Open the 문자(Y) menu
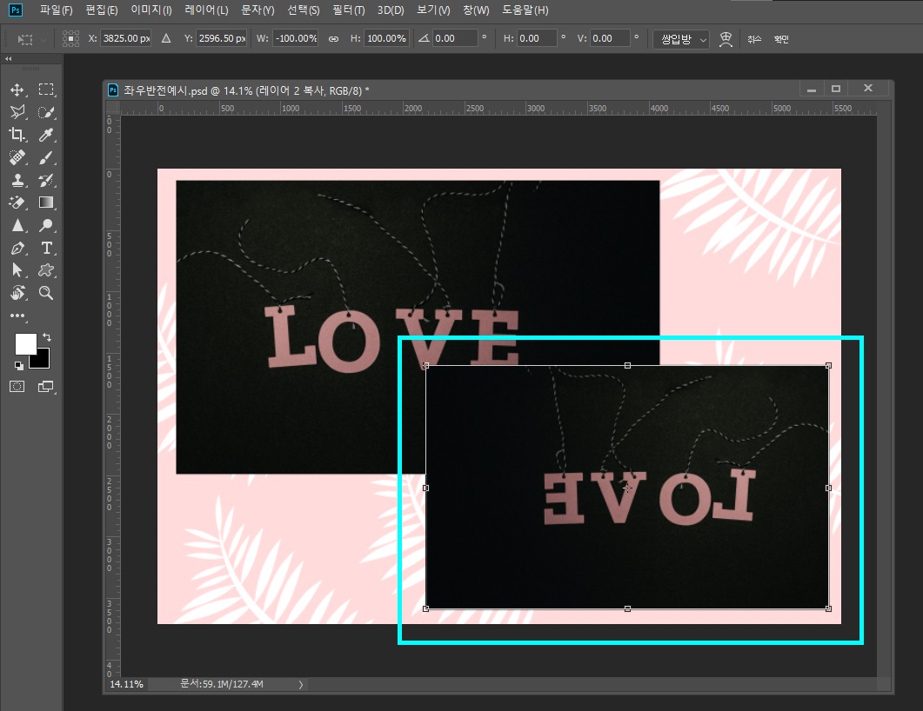Screen dimensions: 923x711 click(258, 10)
